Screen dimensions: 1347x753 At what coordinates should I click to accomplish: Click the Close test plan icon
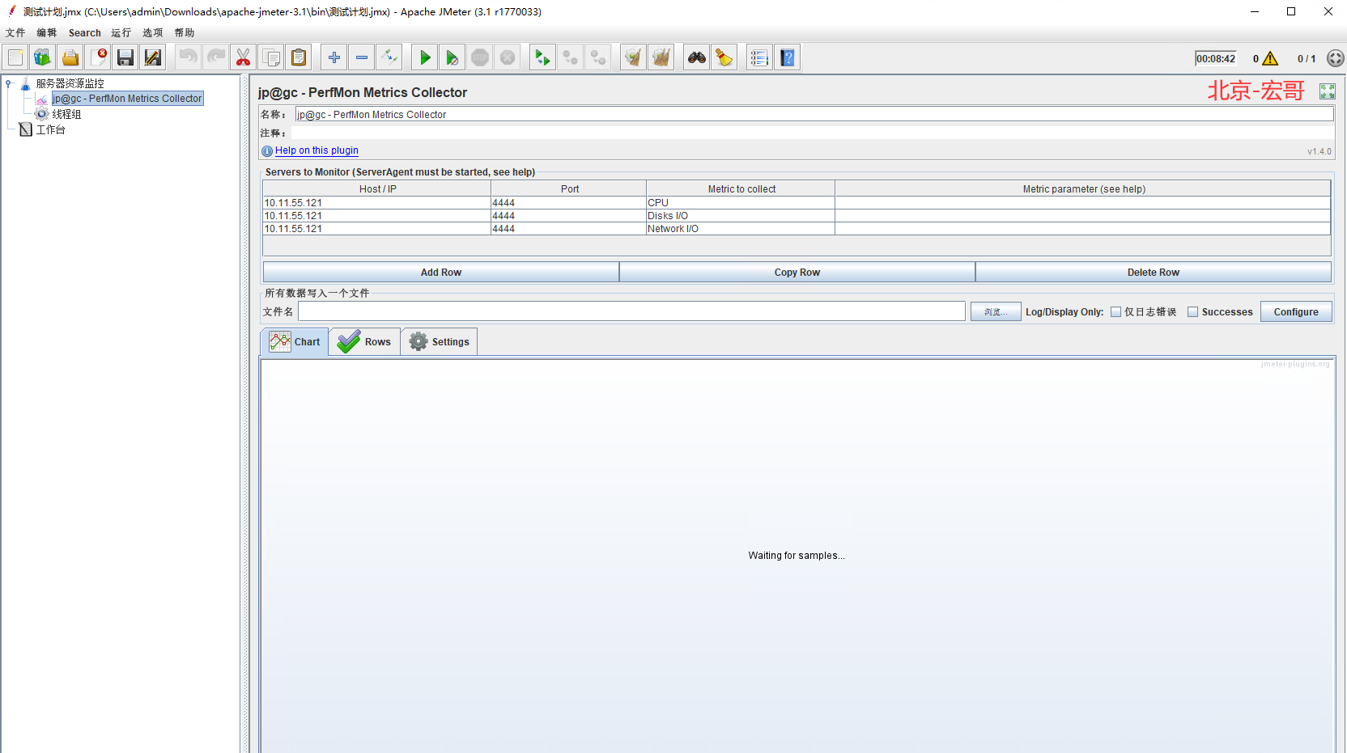click(98, 57)
